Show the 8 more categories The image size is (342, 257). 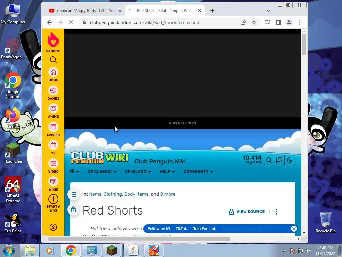(x=168, y=194)
